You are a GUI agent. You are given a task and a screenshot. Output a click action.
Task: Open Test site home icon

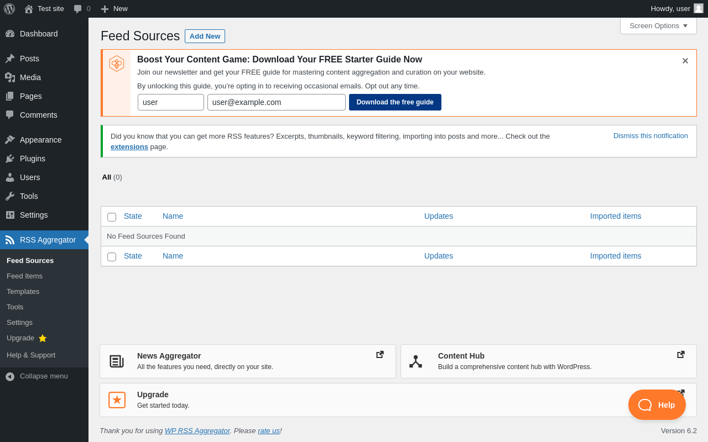(x=29, y=9)
